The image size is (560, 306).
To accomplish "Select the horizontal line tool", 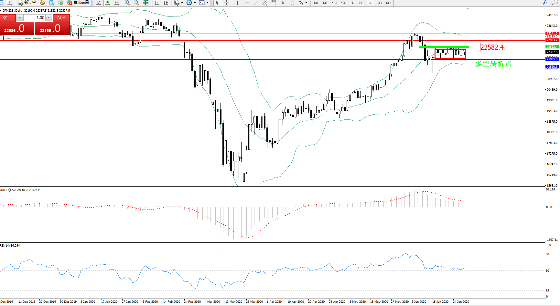I will [247, 3].
